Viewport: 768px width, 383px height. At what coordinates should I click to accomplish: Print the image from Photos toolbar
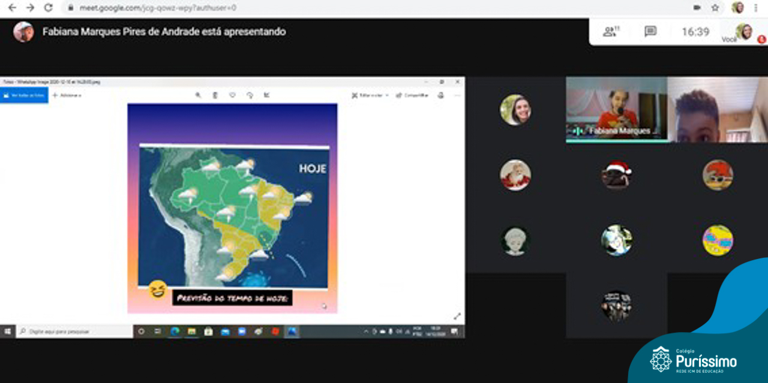tap(441, 95)
